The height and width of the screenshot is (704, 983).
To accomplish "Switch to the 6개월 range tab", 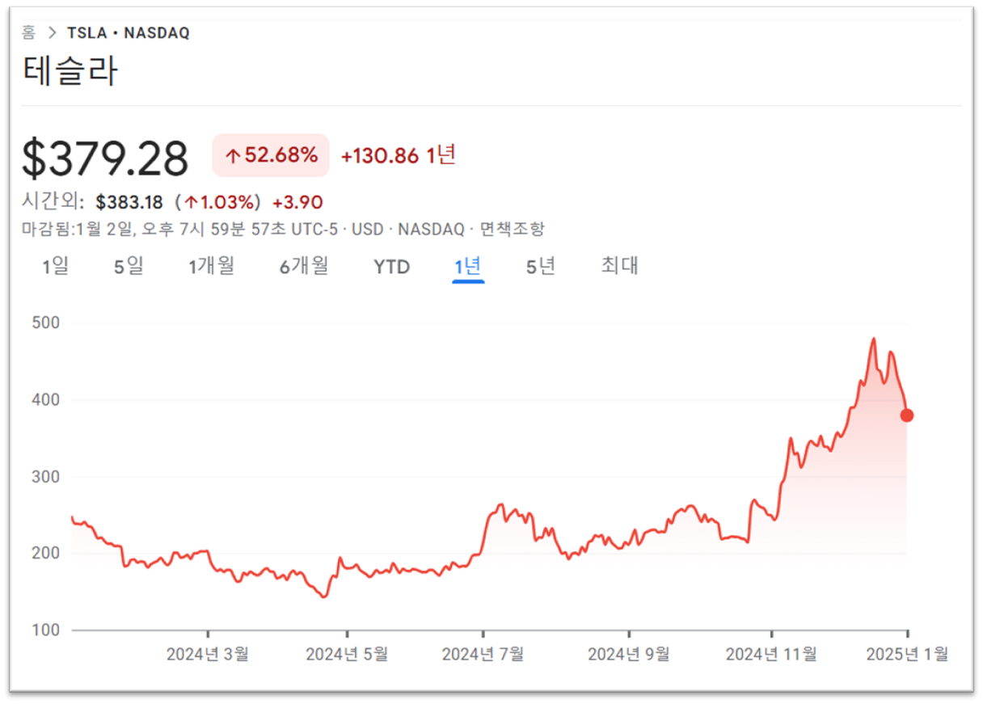I will click(x=305, y=266).
